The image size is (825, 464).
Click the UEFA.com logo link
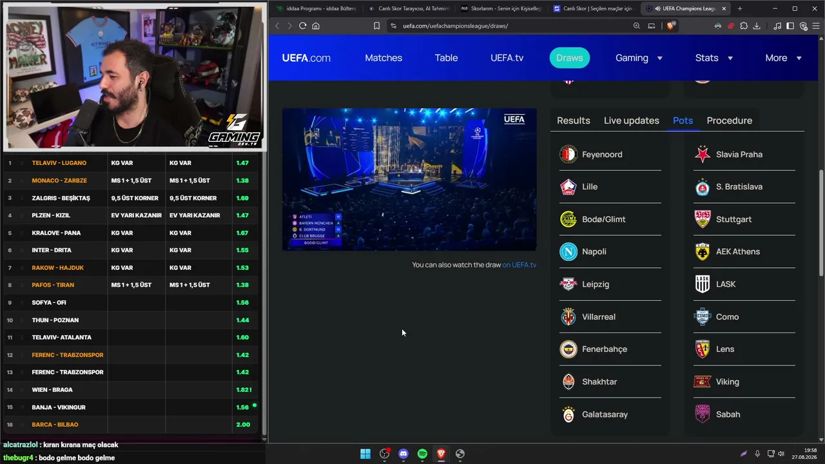tap(306, 58)
